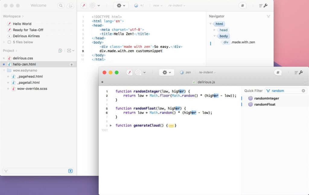Select the body tag in Navigator

[x=224, y=36]
